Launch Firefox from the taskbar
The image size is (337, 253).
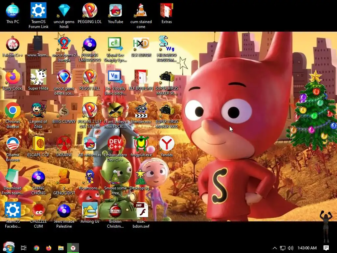(x=49, y=248)
